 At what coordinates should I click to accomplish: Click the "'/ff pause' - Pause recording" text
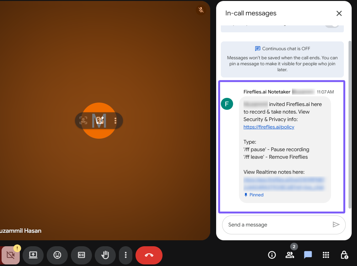pos(276,149)
